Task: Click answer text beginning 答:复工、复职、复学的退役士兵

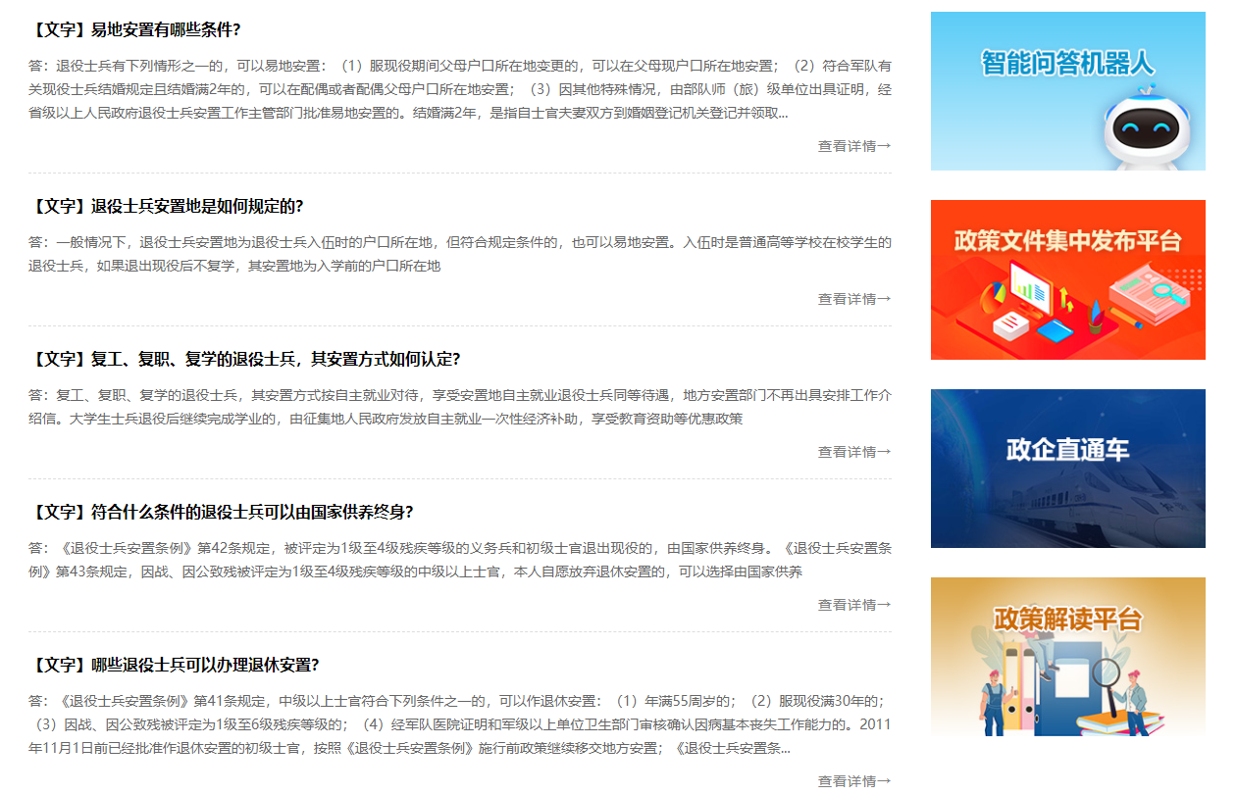Action: point(460,407)
